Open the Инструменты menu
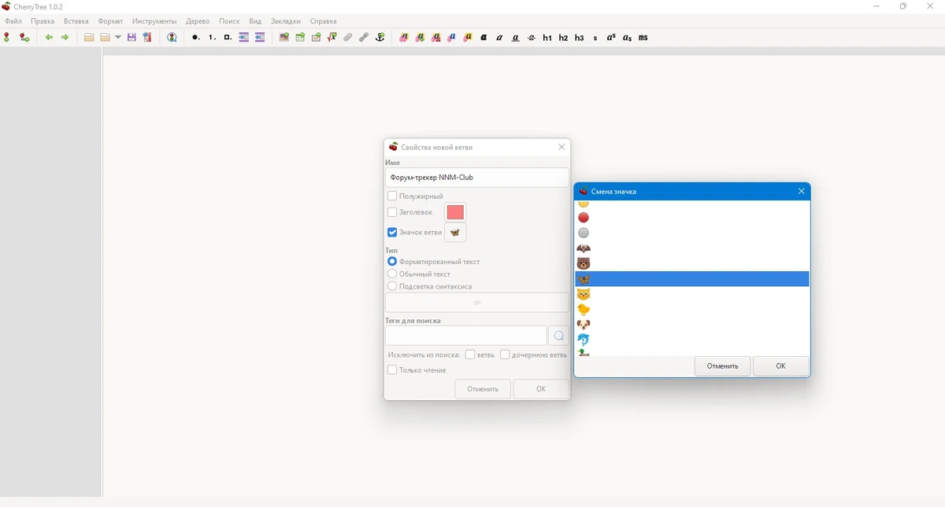 pos(154,21)
